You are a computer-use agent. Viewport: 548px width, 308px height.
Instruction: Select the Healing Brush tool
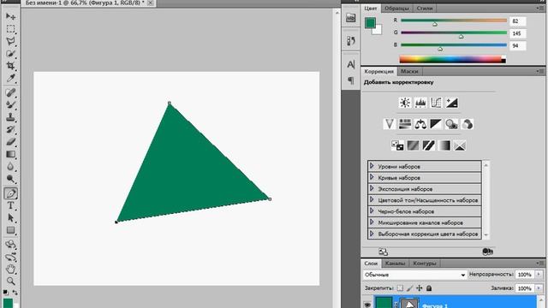click(10, 92)
